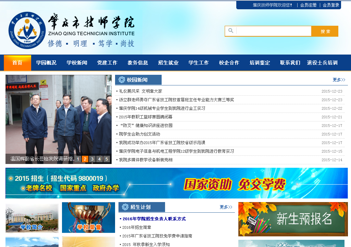Click the gear icon beside 校园新闻
Viewport: 351px width, 247px height.
[x=122, y=80]
